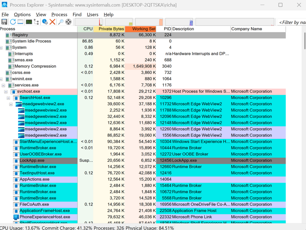Collapse the System process node

tap(1, 47)
